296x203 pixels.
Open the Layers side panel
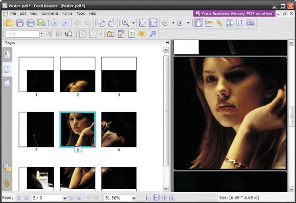tap(7, 84)
